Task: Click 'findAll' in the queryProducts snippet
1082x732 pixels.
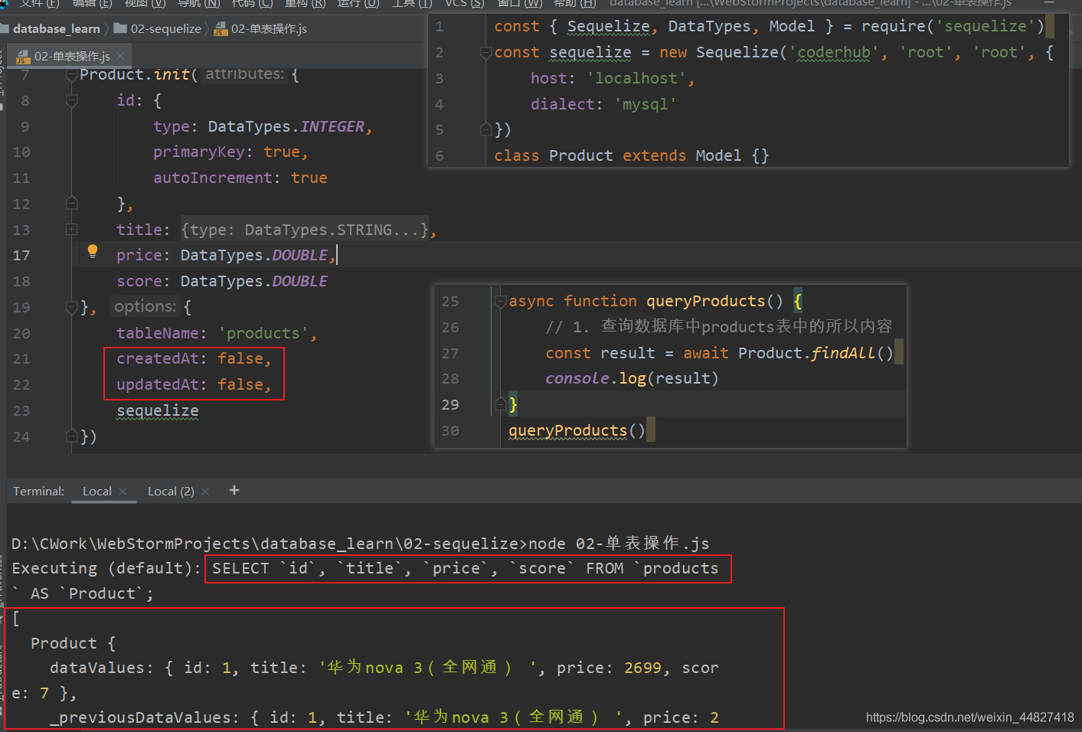Action: (843, 353)
